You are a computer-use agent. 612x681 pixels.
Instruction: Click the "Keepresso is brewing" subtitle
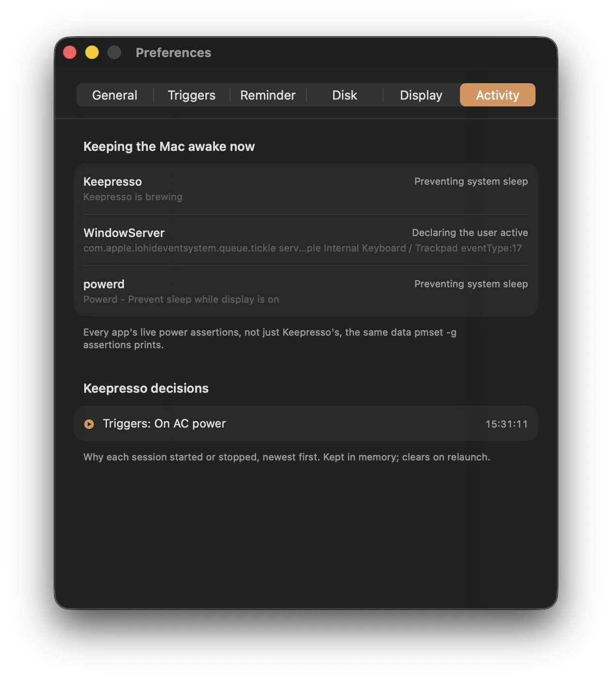point(133,197)
